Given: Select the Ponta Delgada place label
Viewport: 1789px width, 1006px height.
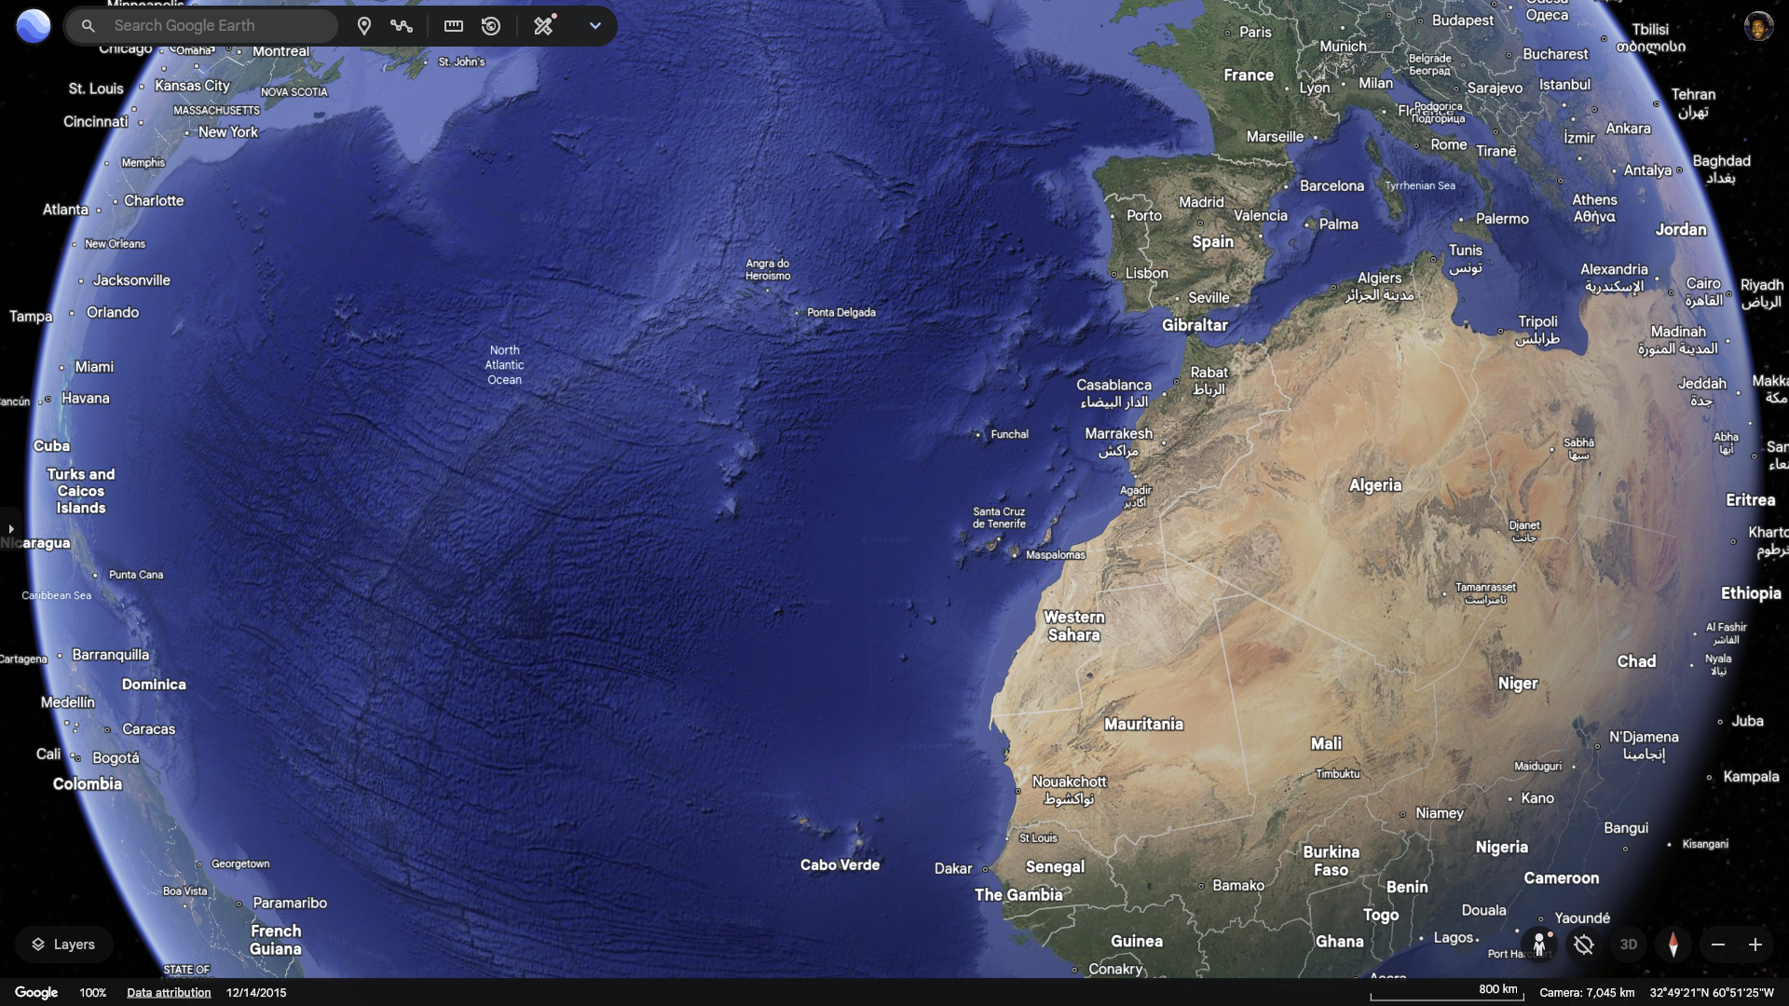Looking at the screenshot, I should click(840, 313).
